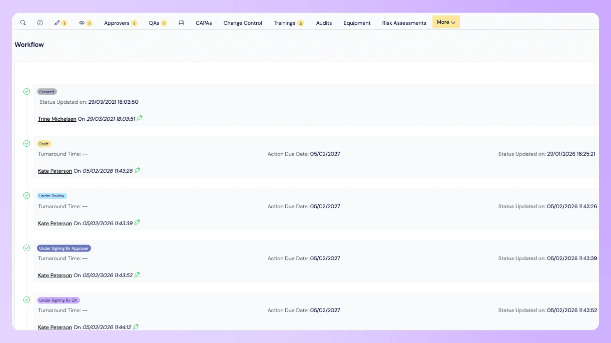Click signature icon beside Trine Michelsen entry

140,118
